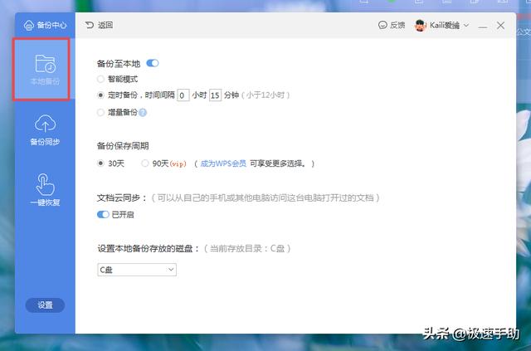Select the 90天 vip retention option

tap(145, 163)
